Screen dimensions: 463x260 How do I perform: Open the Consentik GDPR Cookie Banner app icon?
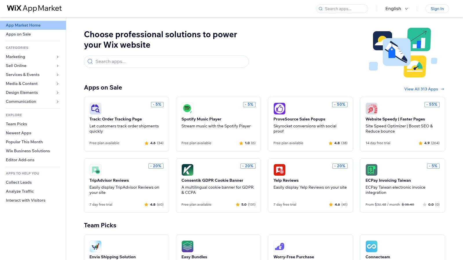[x=188, y=170]
